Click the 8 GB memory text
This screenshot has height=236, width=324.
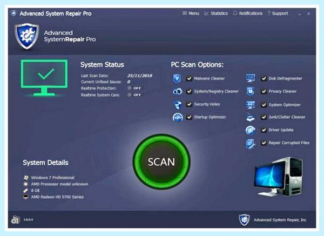(35, 190)
